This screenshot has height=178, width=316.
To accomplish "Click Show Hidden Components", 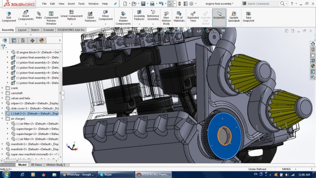I will 123,18.
